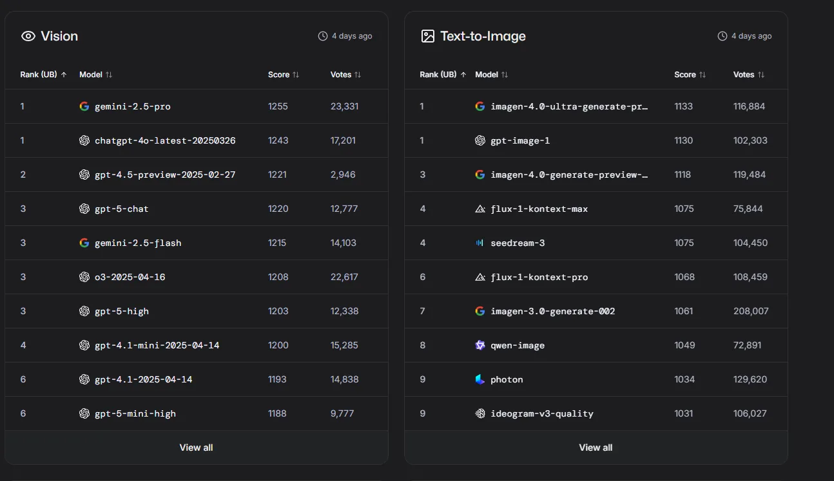Click the Google icon beside imagen-3.0-generate-002
Screen dimensions: 834x481
click(480, 311)
